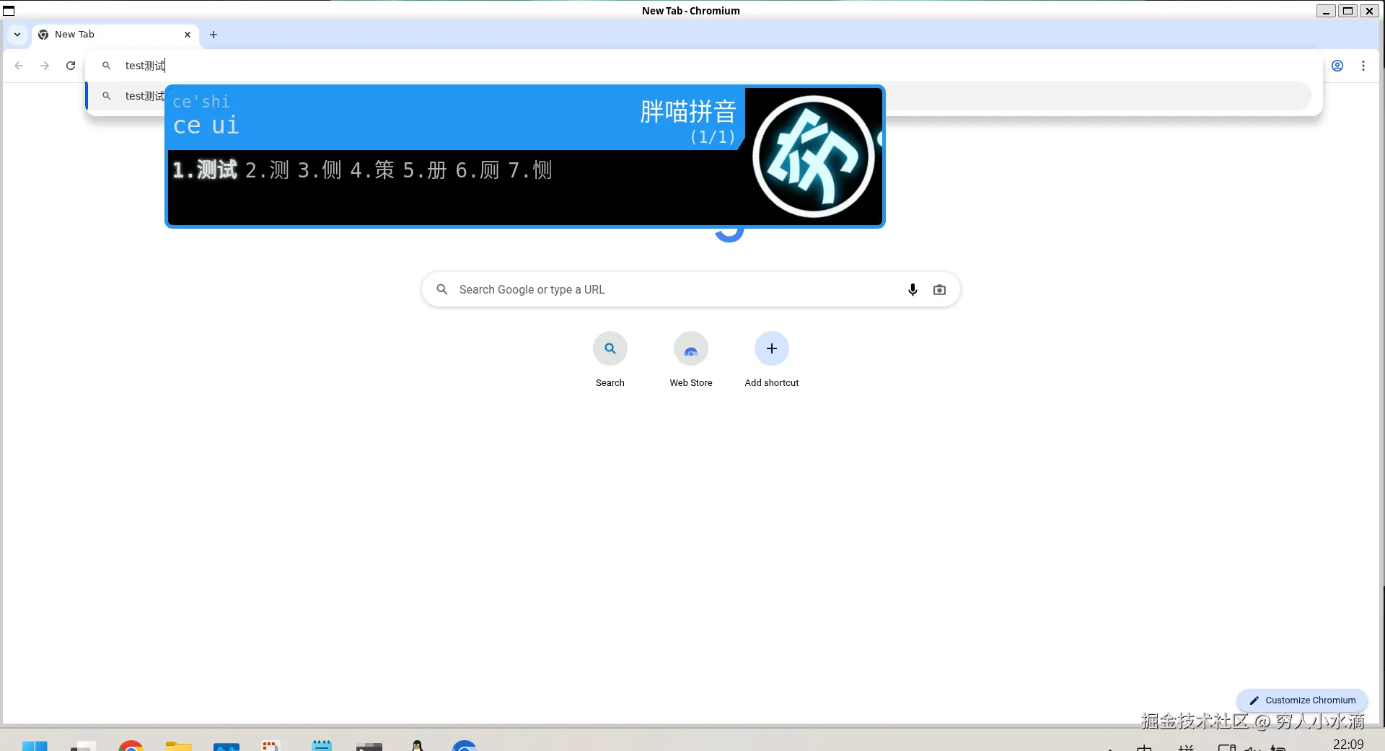This screenshot has width=1385, height=751.
Task: Click the magnifying glass in the address bar
Action: (106, 65)
